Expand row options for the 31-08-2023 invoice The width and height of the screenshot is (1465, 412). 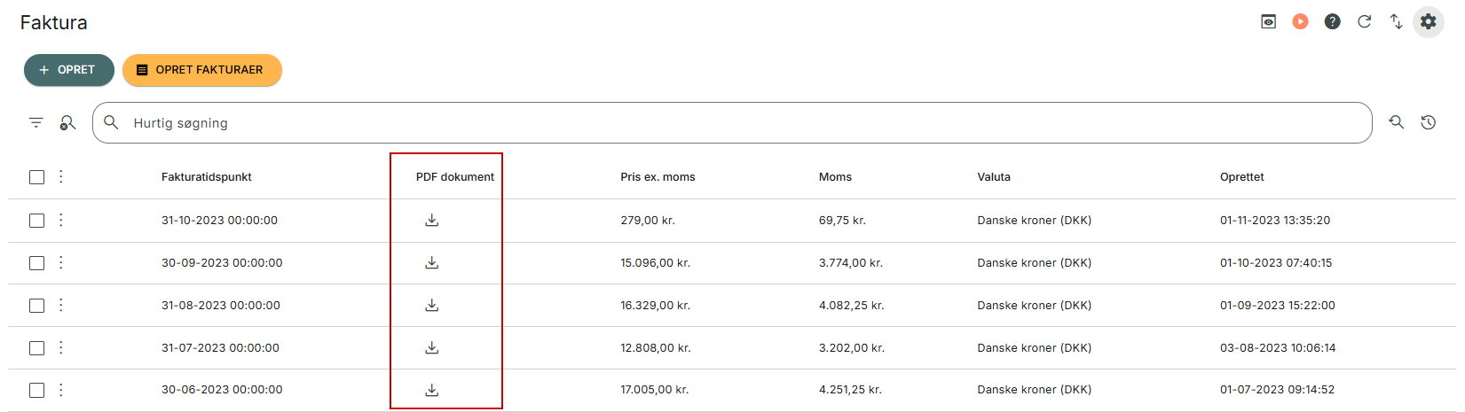(x=60, y=305)
